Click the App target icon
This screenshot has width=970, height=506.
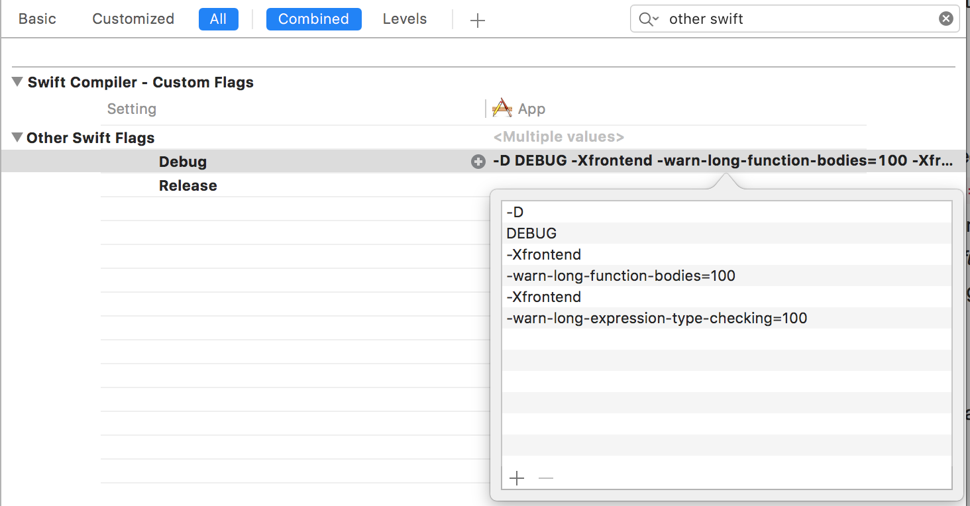tap(502, 109)
